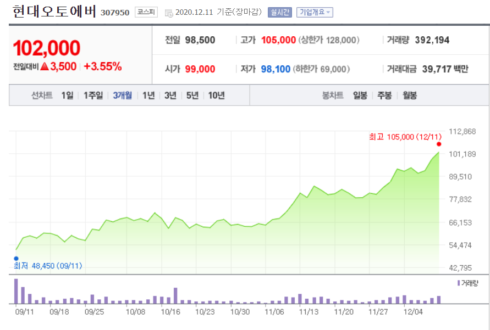490x330 pixels.
Task: Click the lower limit 하한가 69,000 text
Action: (x=321, y=69)
